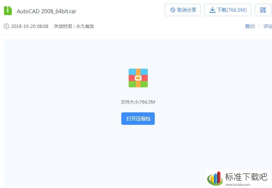Screen dimensions: 272x188
Task: Click the 失效时间：永久有效 expiry text
Action: click(74, 26)
